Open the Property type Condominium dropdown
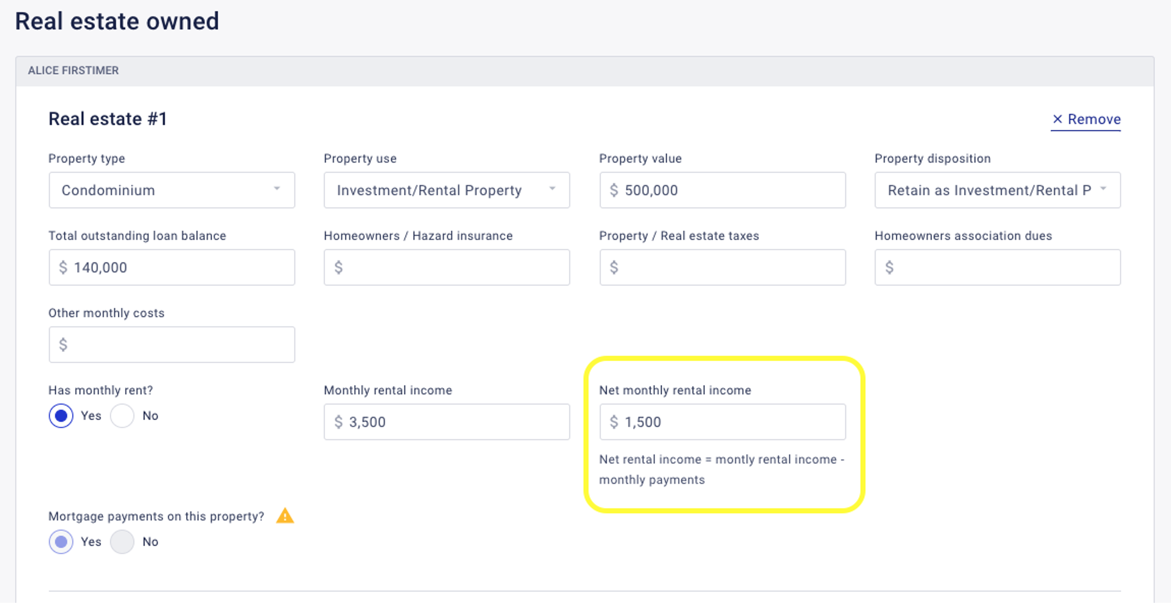The width and height of the screenshot is (1171, 605). point(171,190)
